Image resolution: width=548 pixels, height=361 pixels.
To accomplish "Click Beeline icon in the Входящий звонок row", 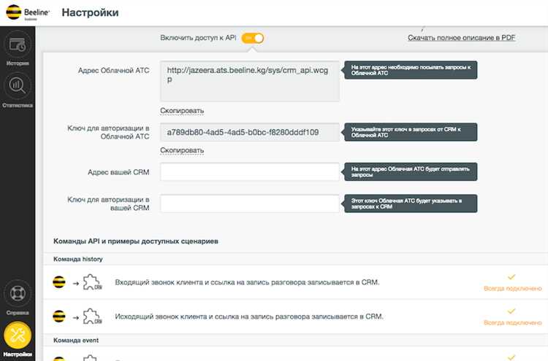I will tap(59, 282).
